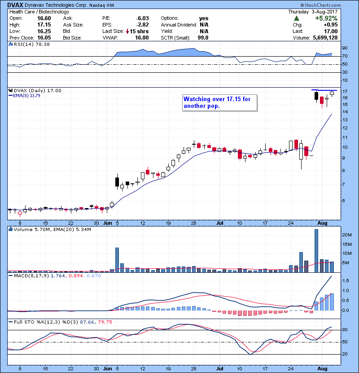Click the Jun label on price chart date axis
This screenshot has height=373, width=359.
tap(107, 223)
